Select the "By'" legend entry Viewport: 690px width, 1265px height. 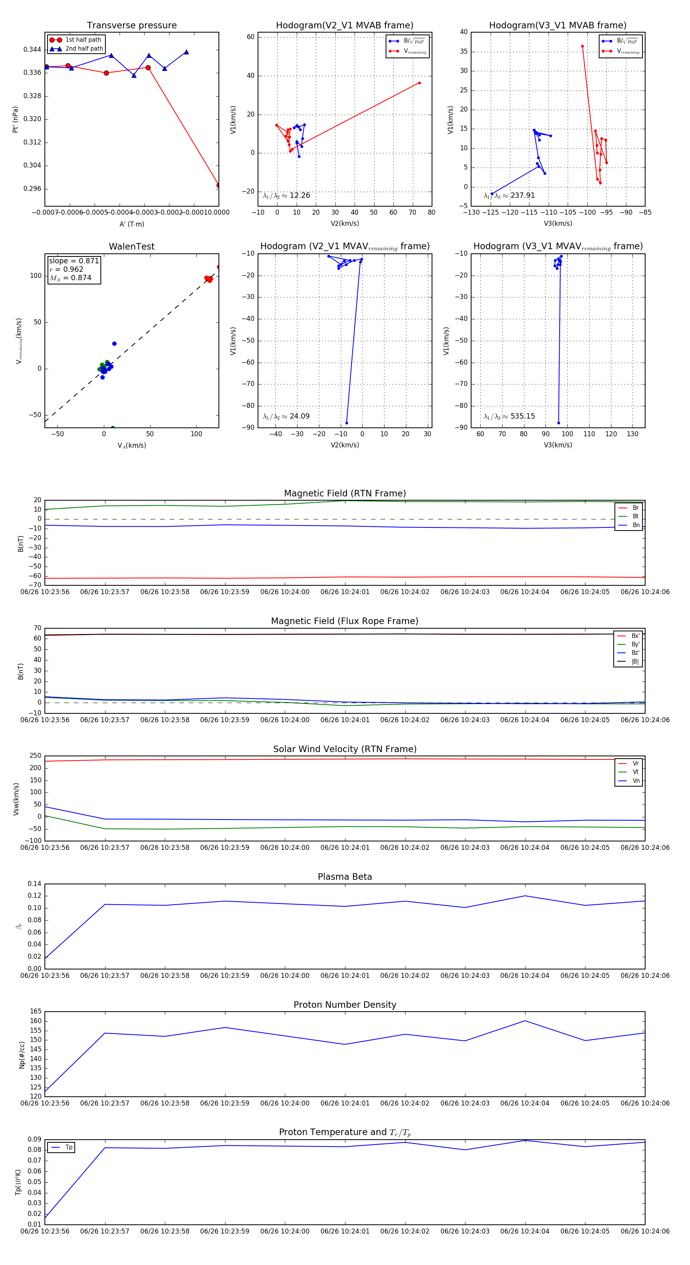point(629,644)
